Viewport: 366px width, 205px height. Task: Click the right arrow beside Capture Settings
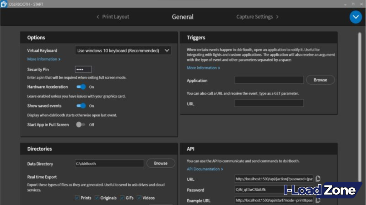tap(277, 17)
